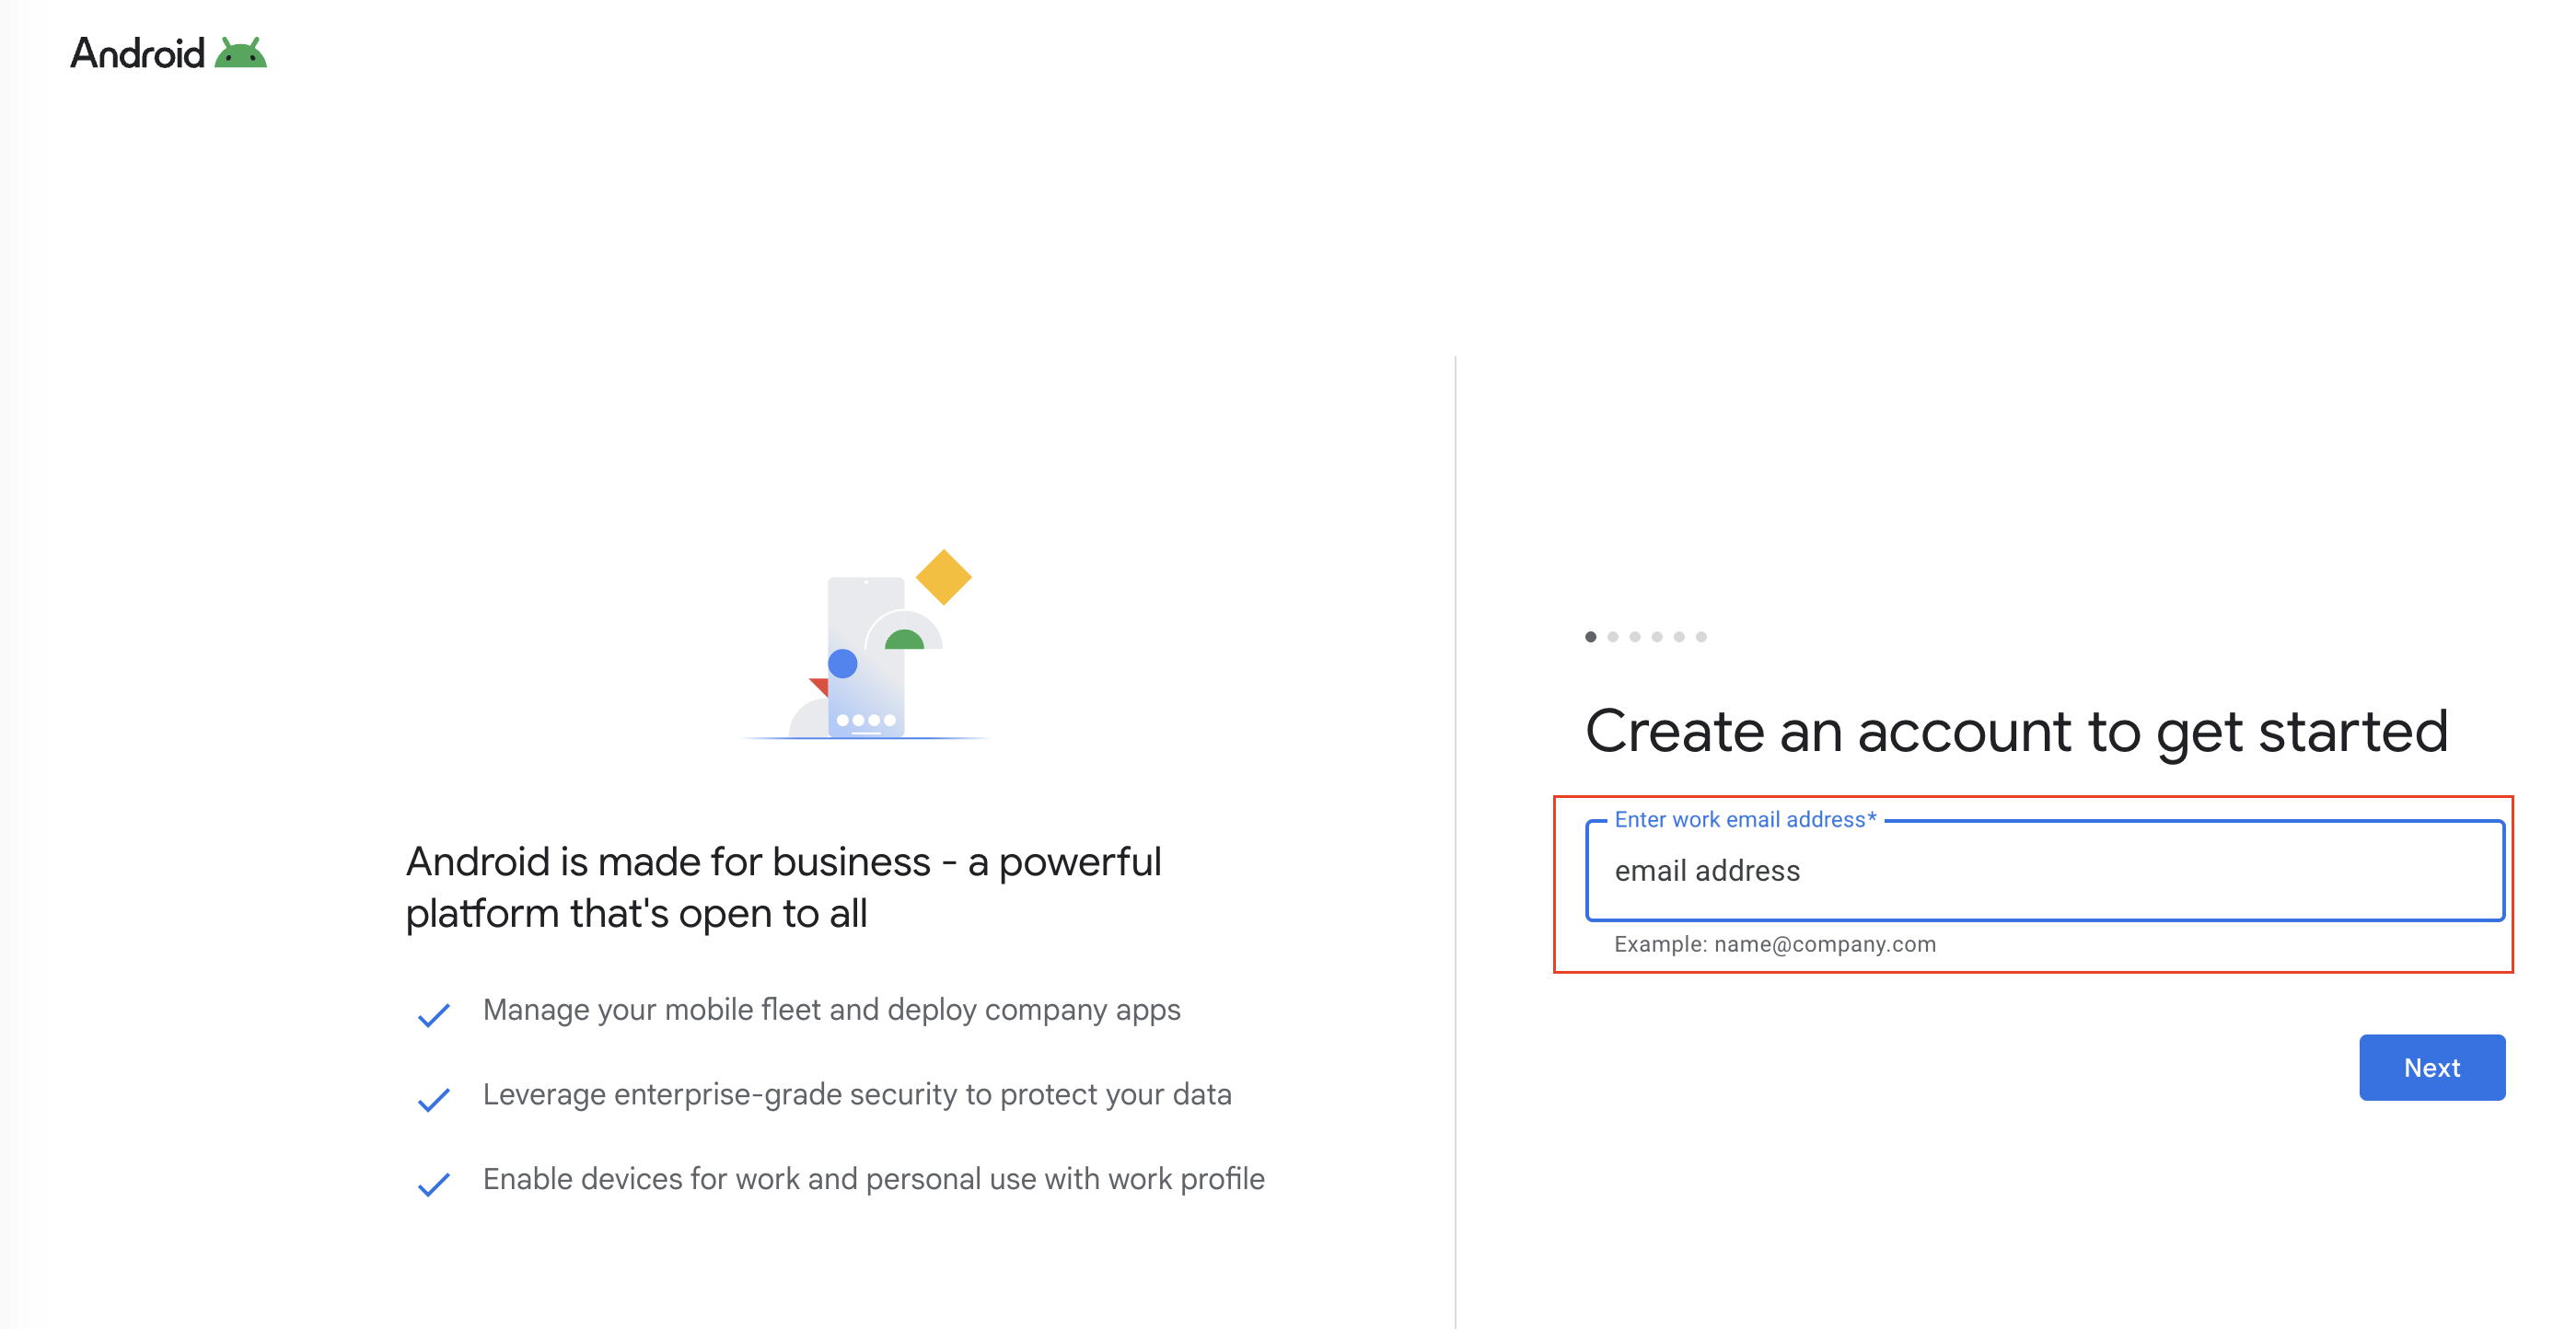Click the yellow diamond shape in illustration

point(943,577)
